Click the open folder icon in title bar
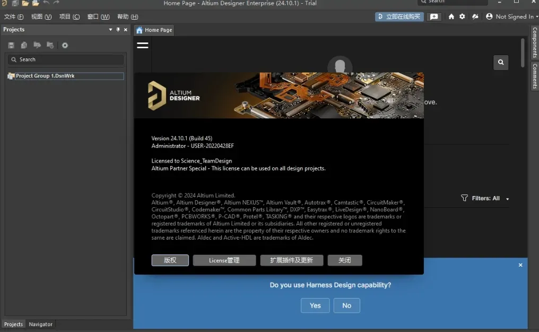Viewport: 539px width, 332px height. pyautogui.click(x=25, y=3)
